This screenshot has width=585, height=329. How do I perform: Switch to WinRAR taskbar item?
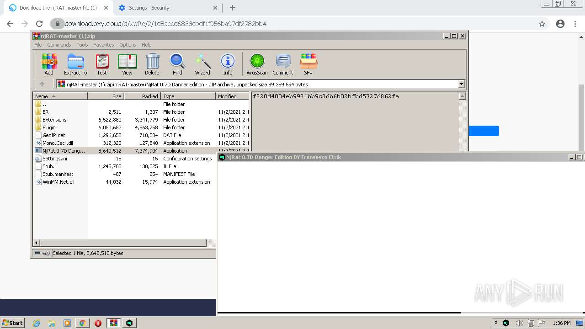click(x=113, y=323)
